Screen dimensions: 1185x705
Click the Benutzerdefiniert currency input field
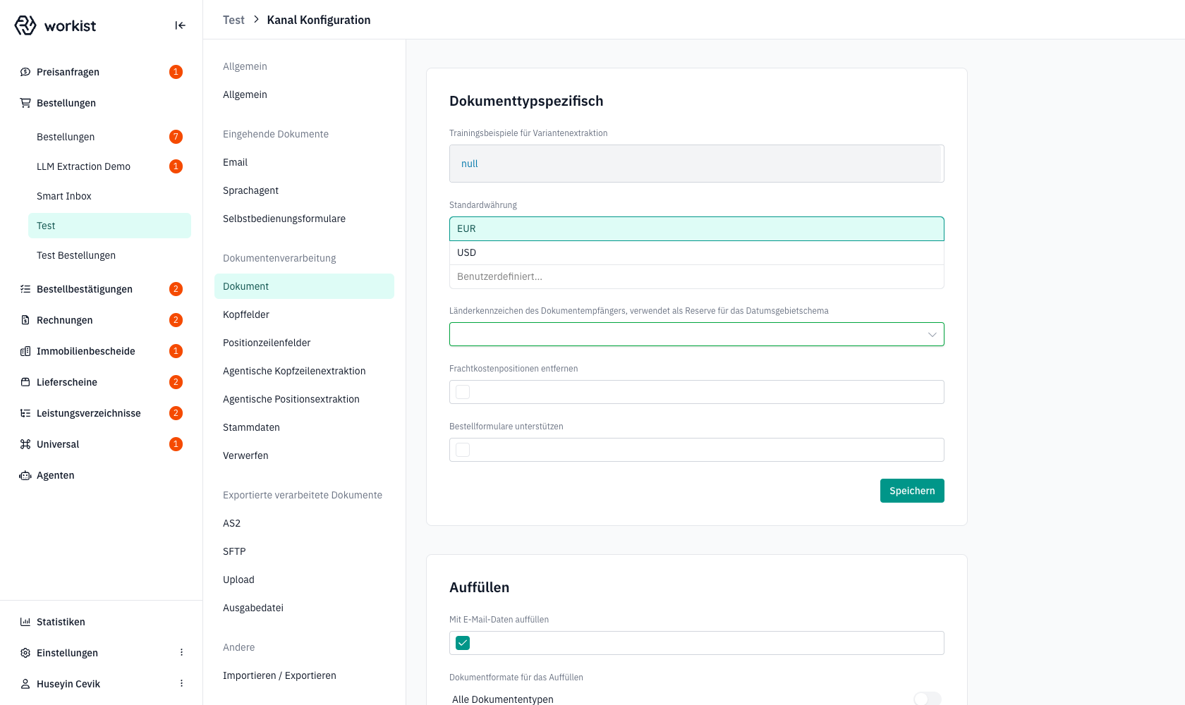(697, 276)
